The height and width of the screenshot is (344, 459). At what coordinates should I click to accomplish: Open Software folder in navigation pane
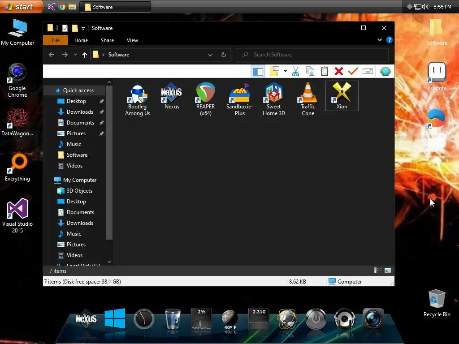[77, 155]
